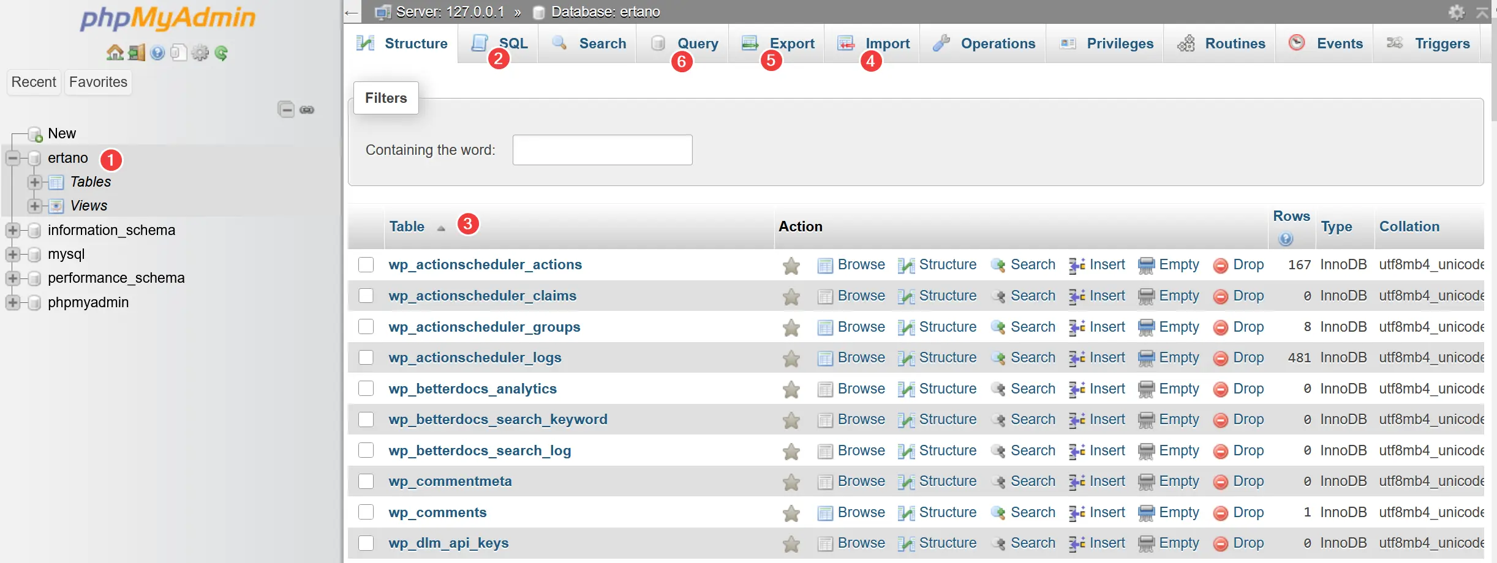This screenshot has width=1497, height=563.
Task: Reload the navigation panel green icon
Action: (221, 53)
